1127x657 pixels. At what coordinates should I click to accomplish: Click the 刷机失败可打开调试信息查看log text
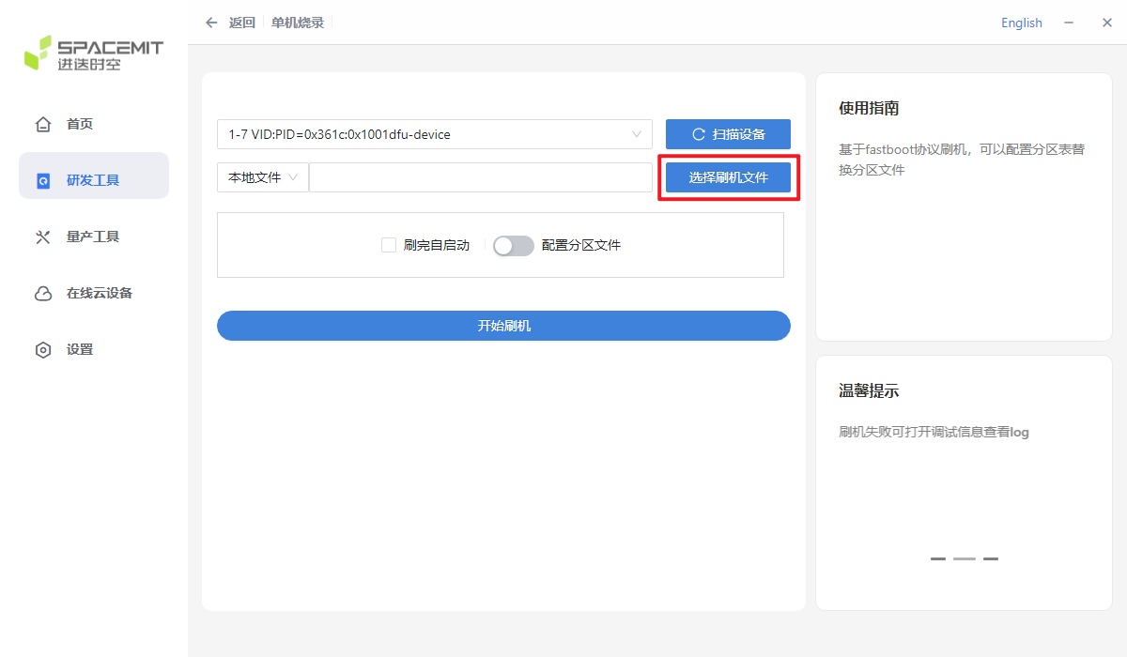point(934,432)
